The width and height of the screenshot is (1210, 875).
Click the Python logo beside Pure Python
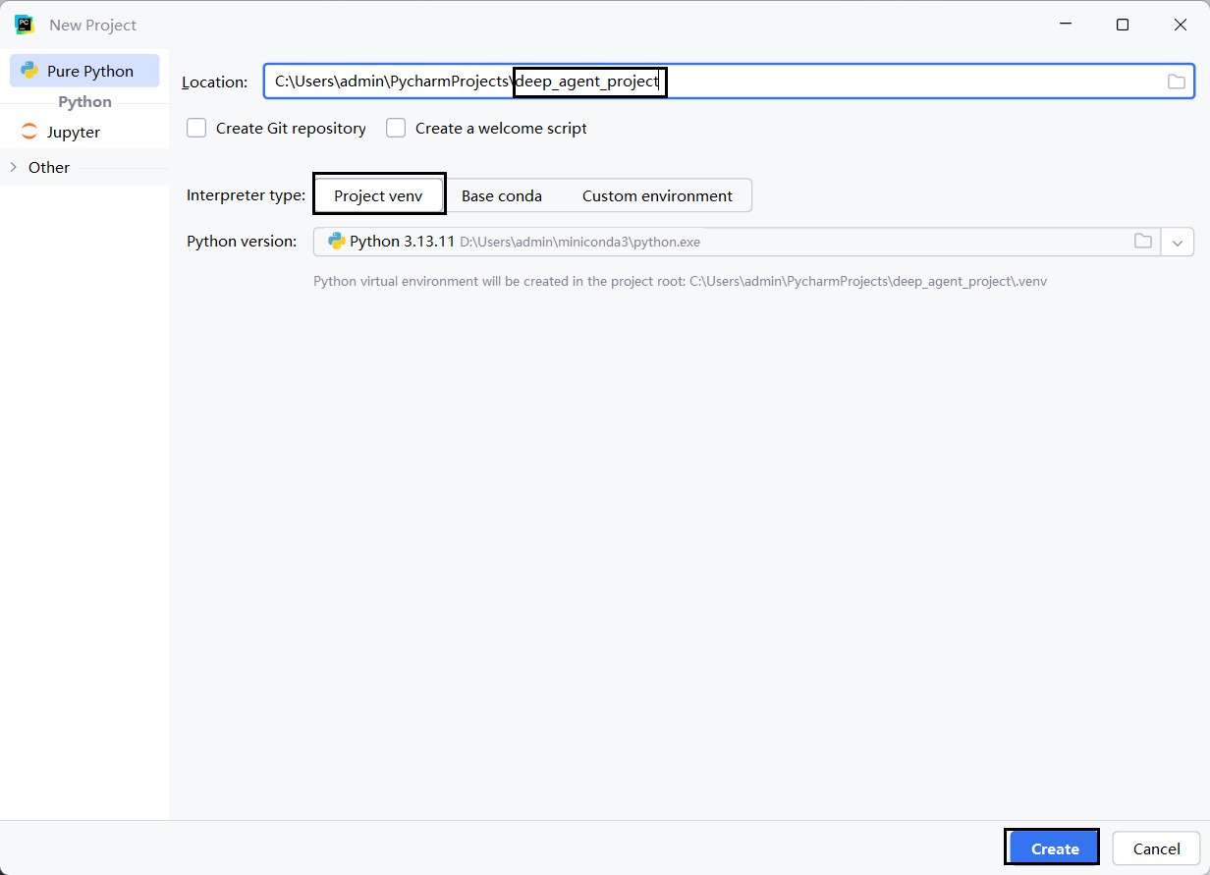(x=29, y=71)
